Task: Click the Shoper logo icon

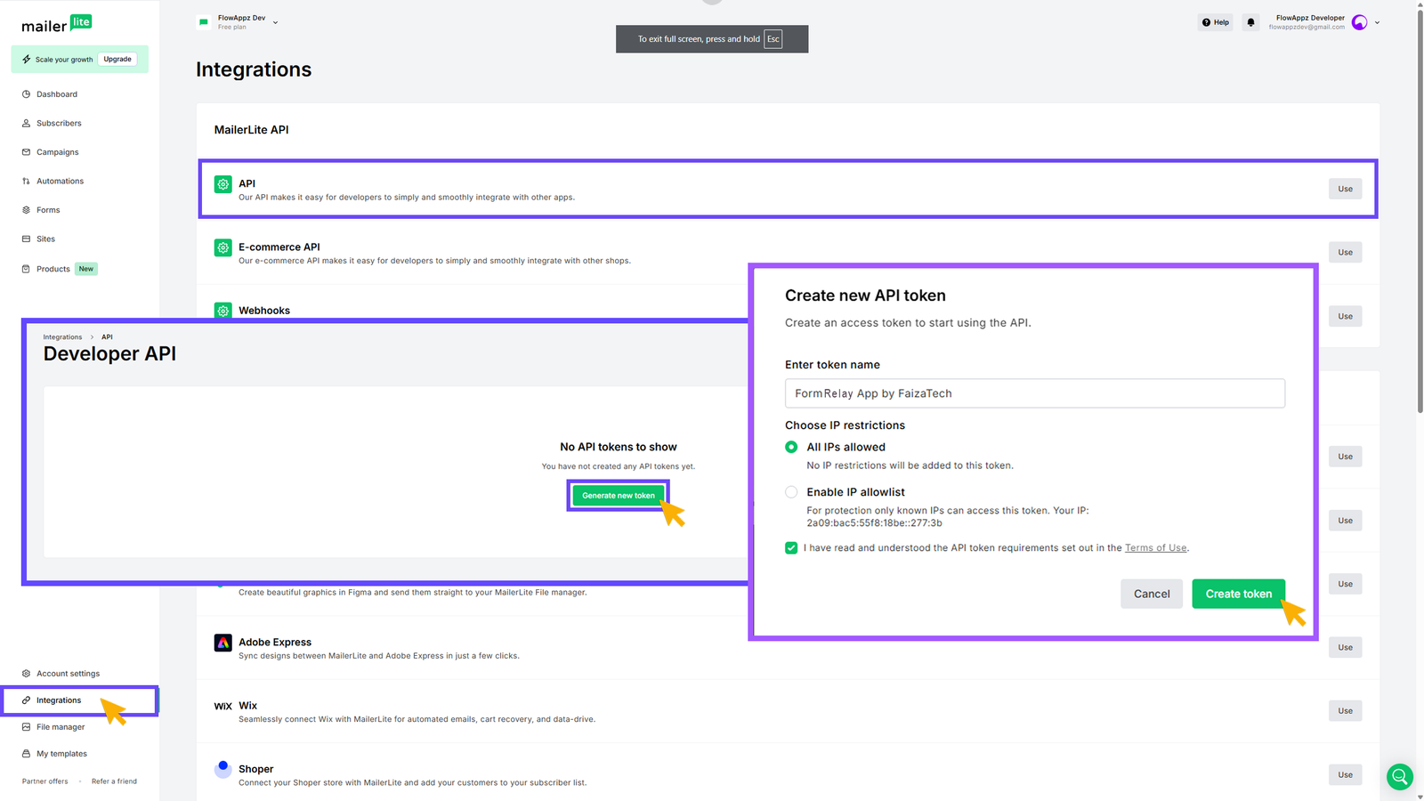Action: point(222,769)
